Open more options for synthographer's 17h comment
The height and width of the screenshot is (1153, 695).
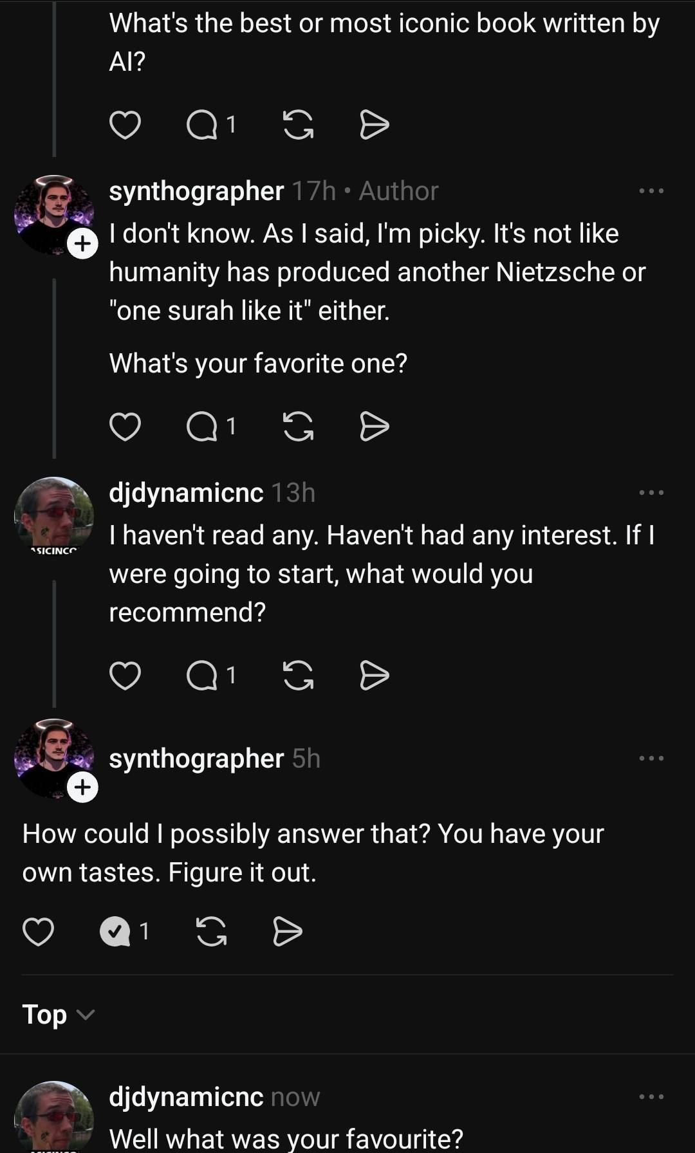coord(651,191)
